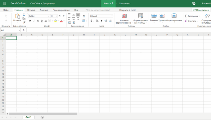Align text right
Screen dimensions: 211x120
78,18
